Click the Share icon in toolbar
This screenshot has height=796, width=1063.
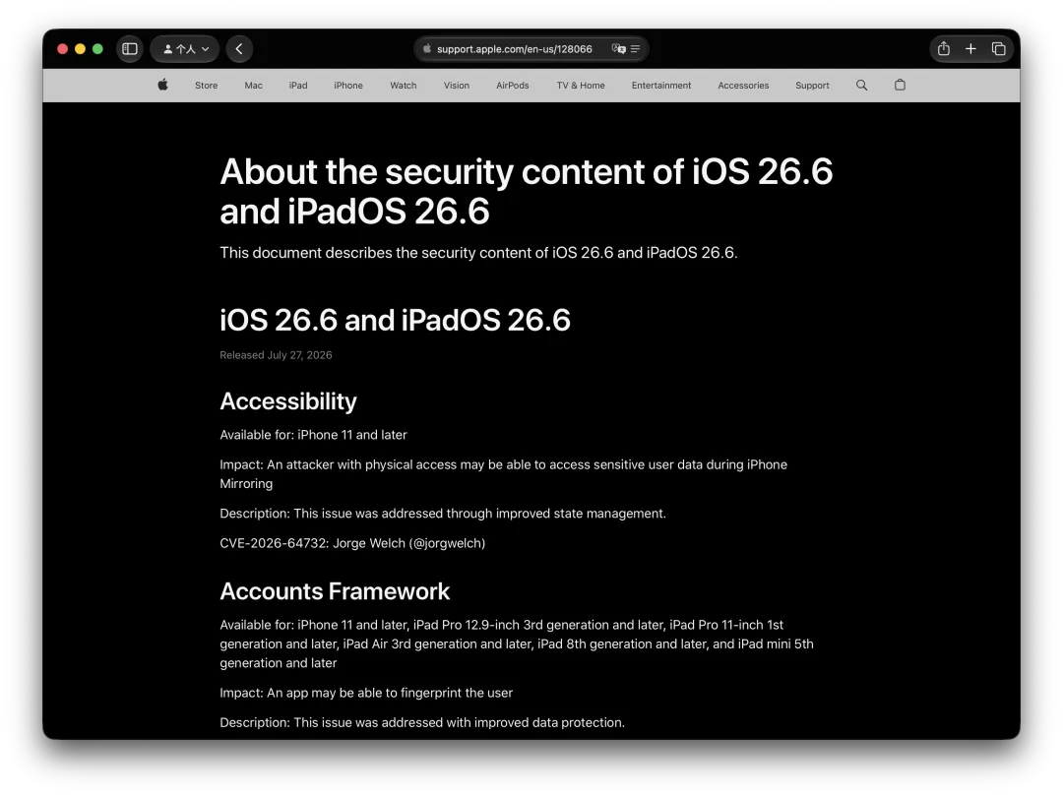(x=944, y=49)
